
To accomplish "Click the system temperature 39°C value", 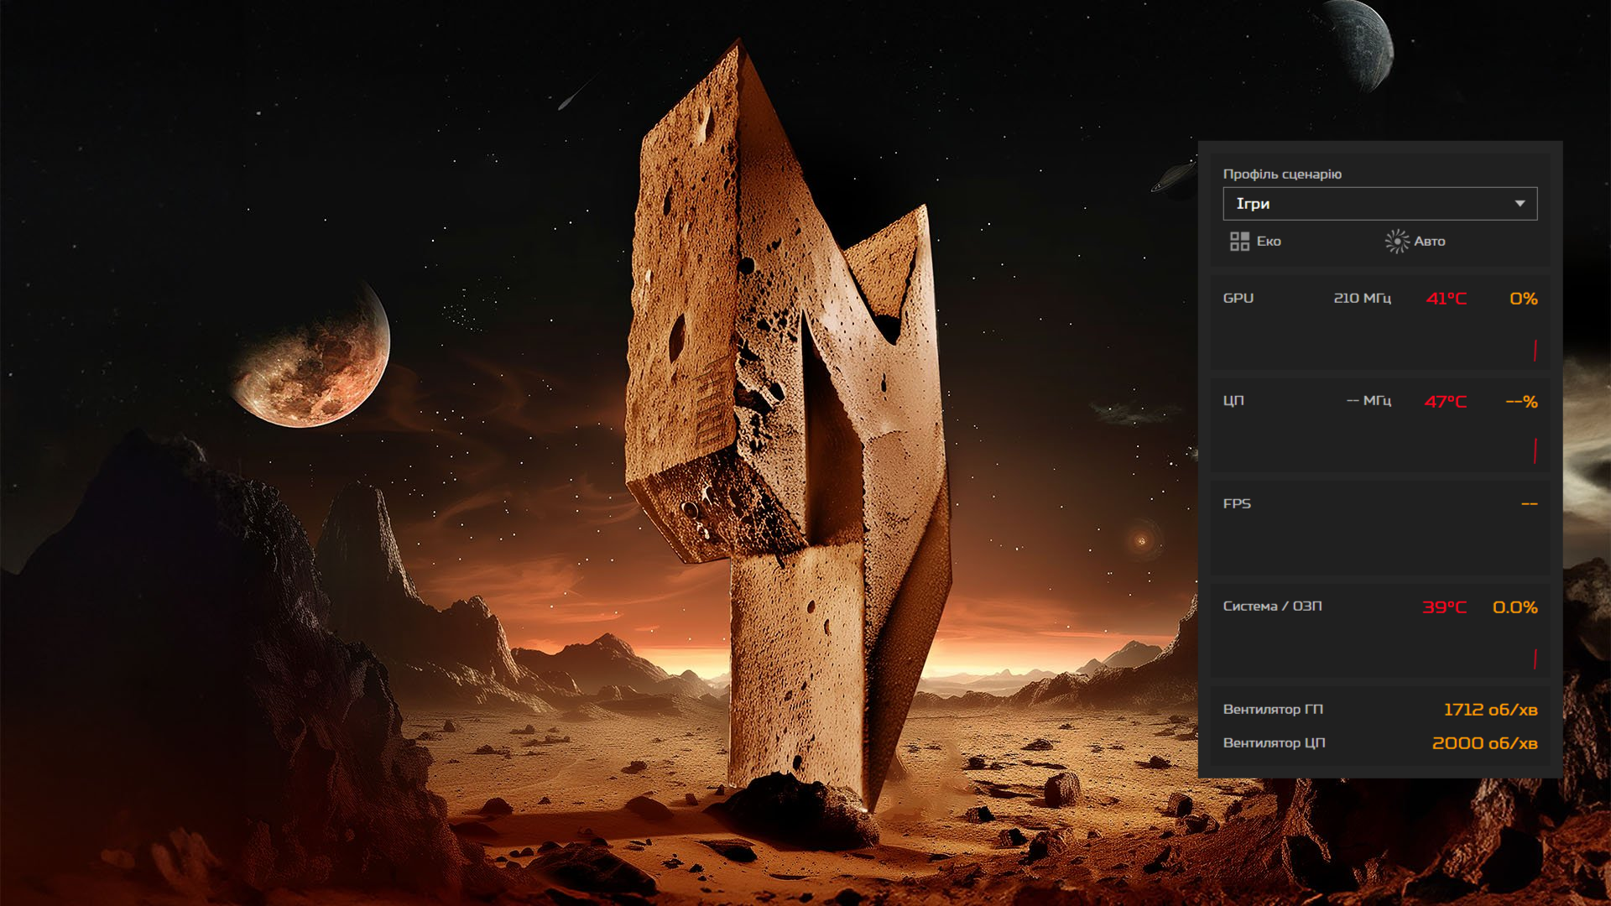I will coord(1444,607).
